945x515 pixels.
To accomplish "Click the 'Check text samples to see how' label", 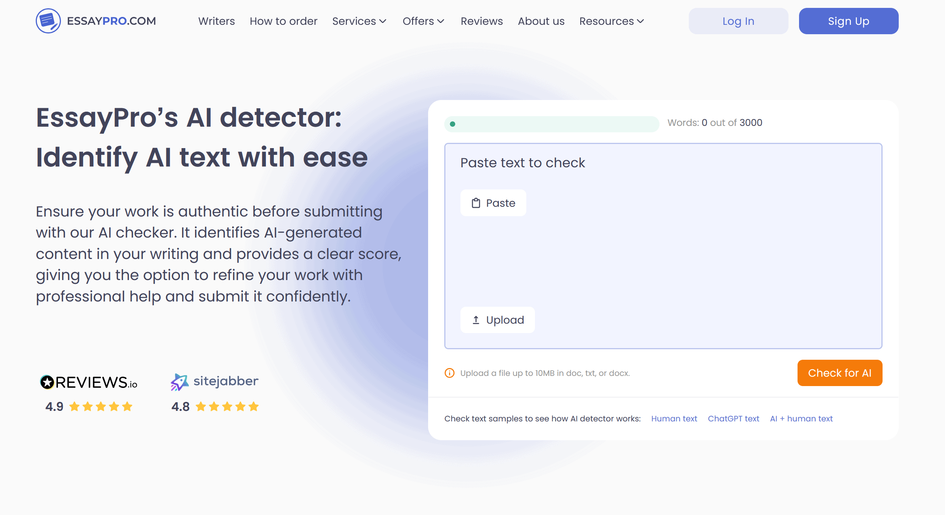I will pos(542,419).
